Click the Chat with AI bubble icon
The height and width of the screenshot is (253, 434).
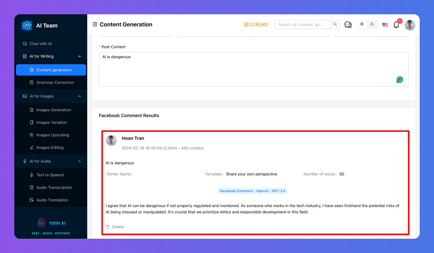point(25,44)
